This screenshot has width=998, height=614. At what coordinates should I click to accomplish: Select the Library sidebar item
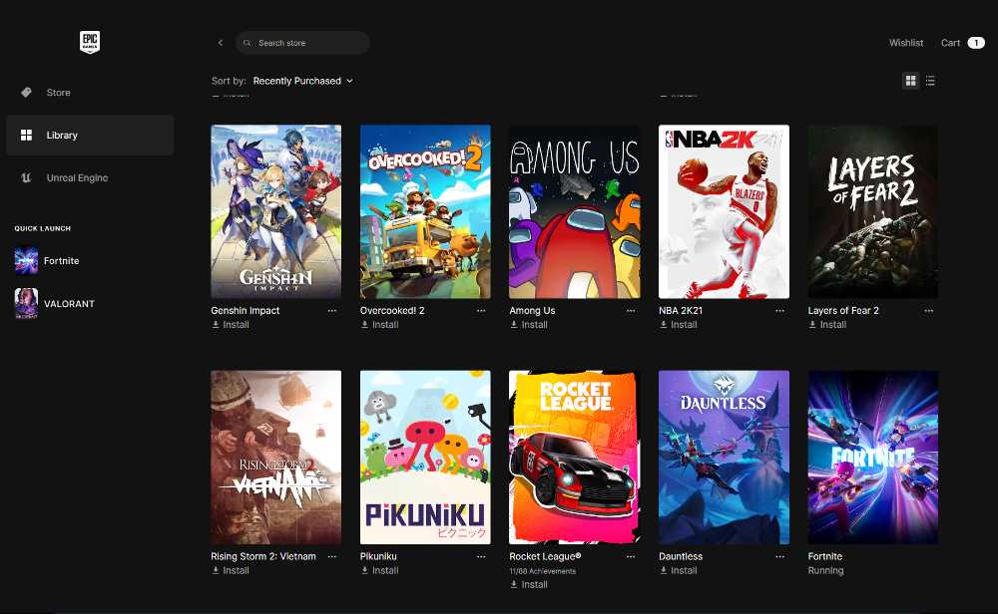click(x=61, y=136)
